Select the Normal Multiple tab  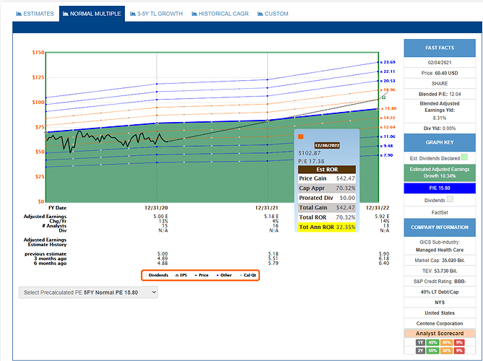92,14
